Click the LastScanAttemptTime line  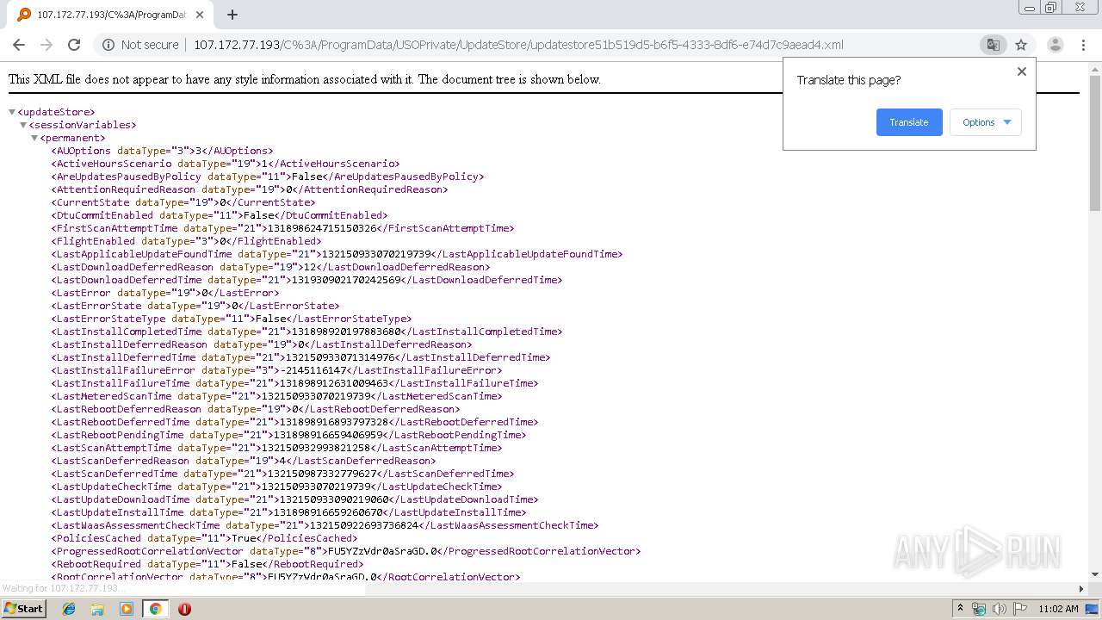click(x=276, y=448)
